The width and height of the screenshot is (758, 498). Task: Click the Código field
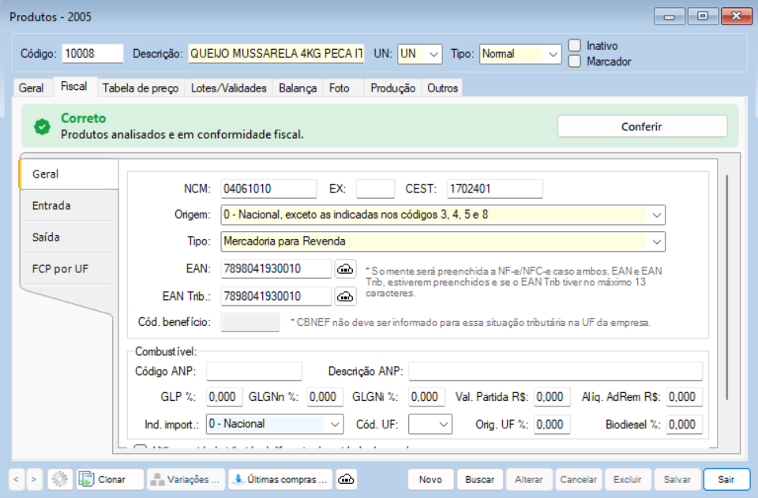click(92, 54)
